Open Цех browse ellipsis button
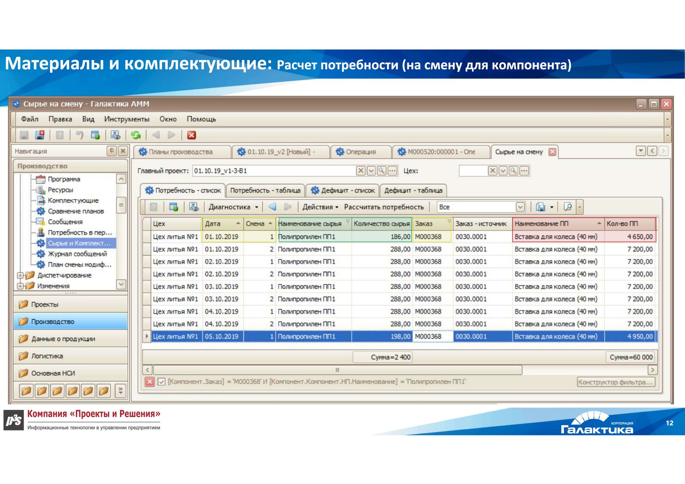 point(524,171)
